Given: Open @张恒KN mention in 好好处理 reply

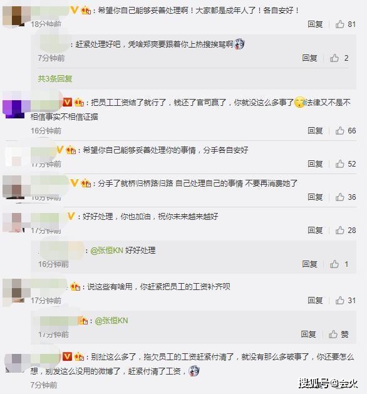Looking at the screenshot, I should coord(106,251).
